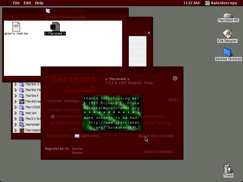Select the Desktop Textures folder icon
This screenshot has height=182, width=243.
tap(228, 52)
